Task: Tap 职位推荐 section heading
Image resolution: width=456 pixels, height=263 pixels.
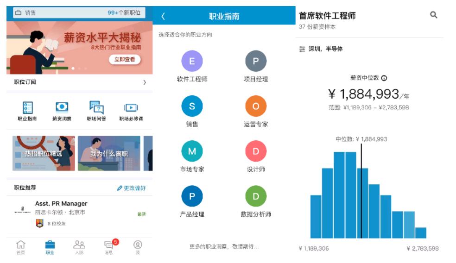Action: (25, 188)
